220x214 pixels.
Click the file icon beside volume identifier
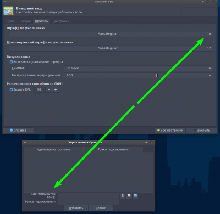pyautogui.click(x=123, y=195)
